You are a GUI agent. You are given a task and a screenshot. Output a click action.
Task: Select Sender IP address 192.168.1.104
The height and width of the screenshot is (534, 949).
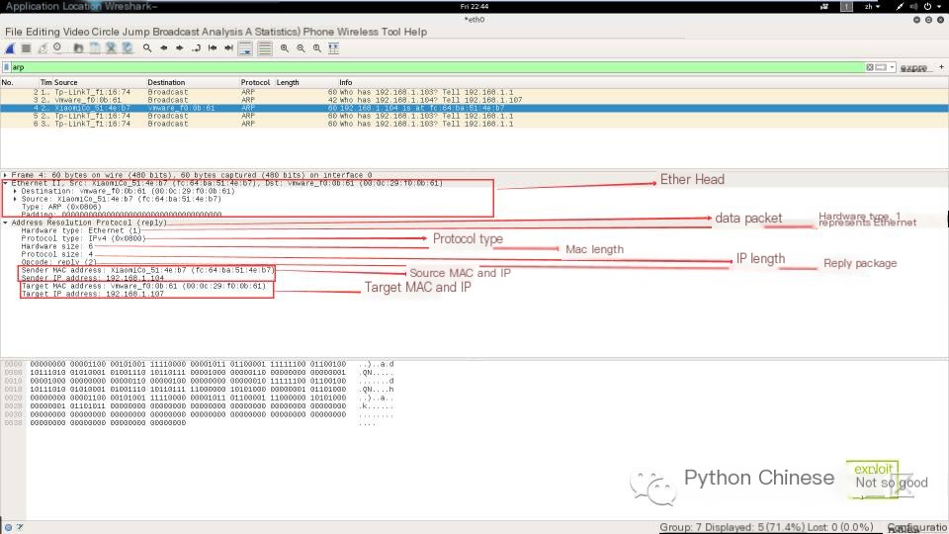pos(93,278)
